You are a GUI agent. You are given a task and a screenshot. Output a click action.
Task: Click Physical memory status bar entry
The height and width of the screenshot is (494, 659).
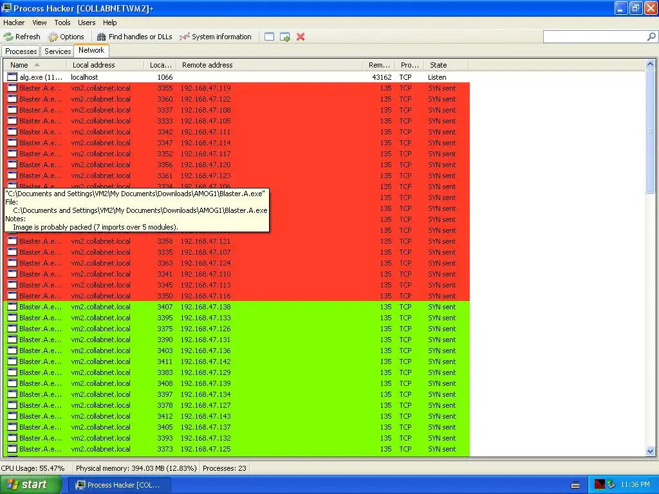[136, 468]
